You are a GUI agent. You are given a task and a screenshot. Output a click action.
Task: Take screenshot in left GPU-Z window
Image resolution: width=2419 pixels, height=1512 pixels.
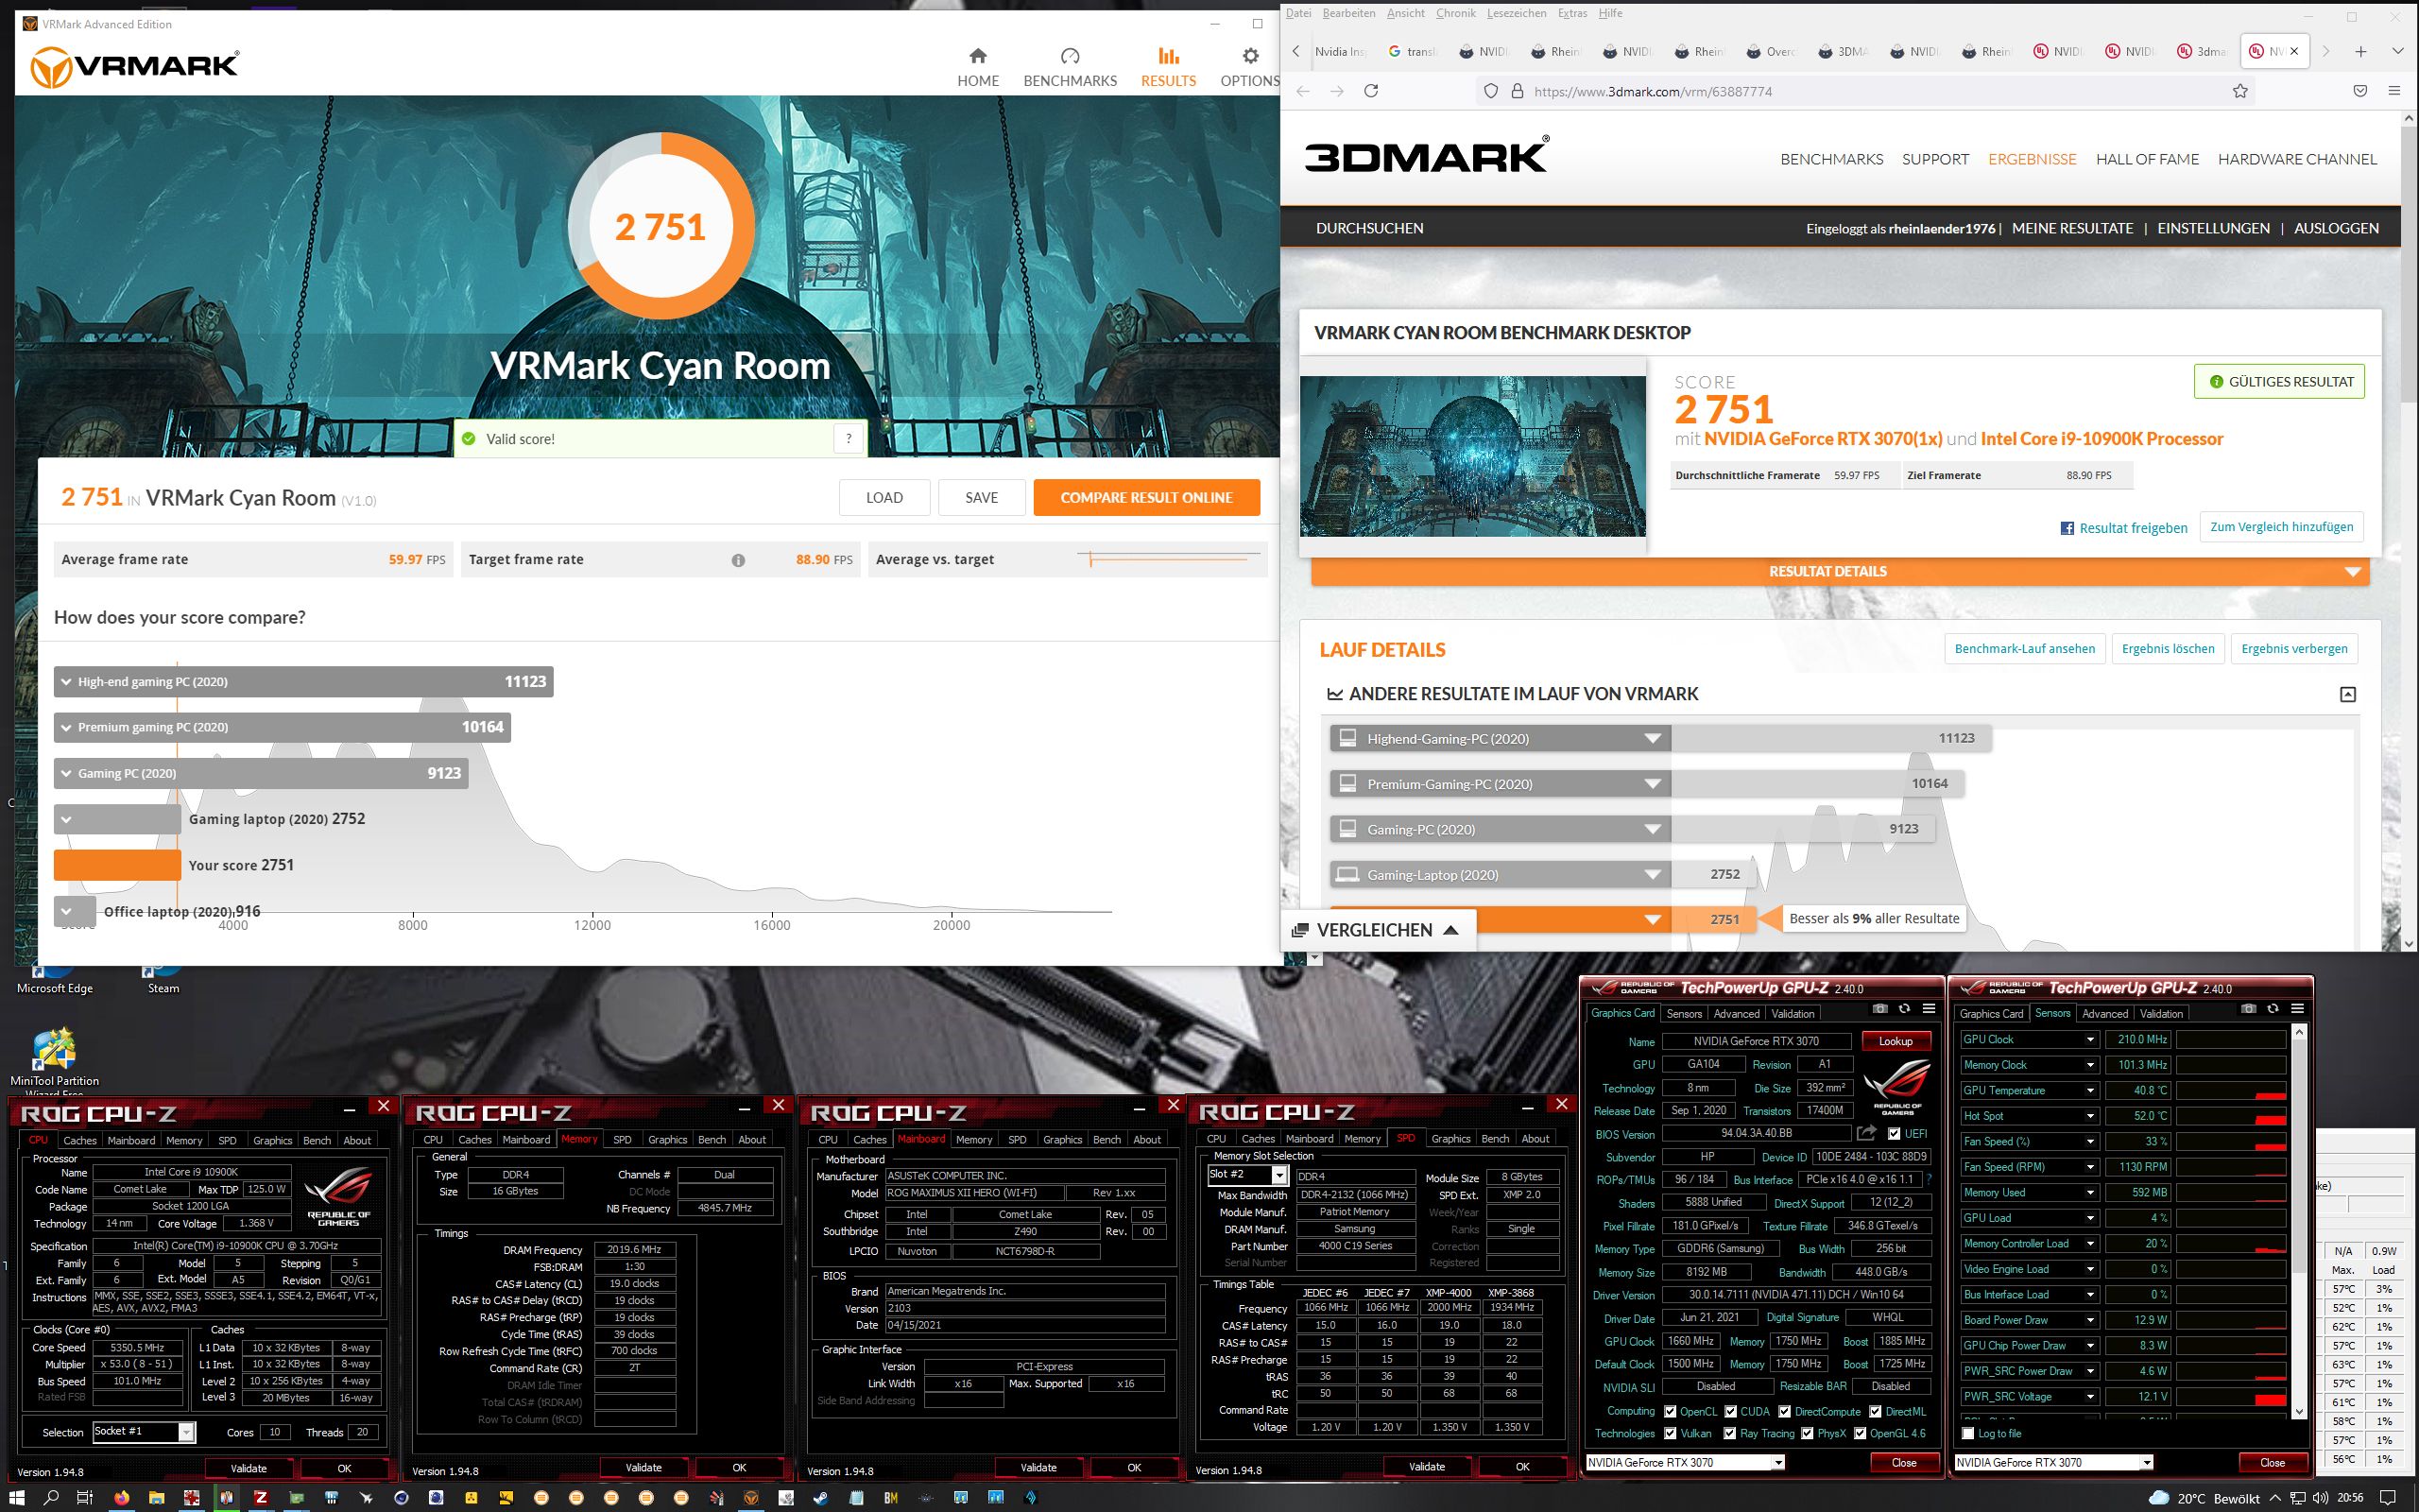(1879, 1008)
